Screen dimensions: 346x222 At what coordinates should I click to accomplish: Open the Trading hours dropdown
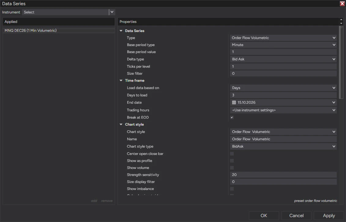tap(283, 110)
